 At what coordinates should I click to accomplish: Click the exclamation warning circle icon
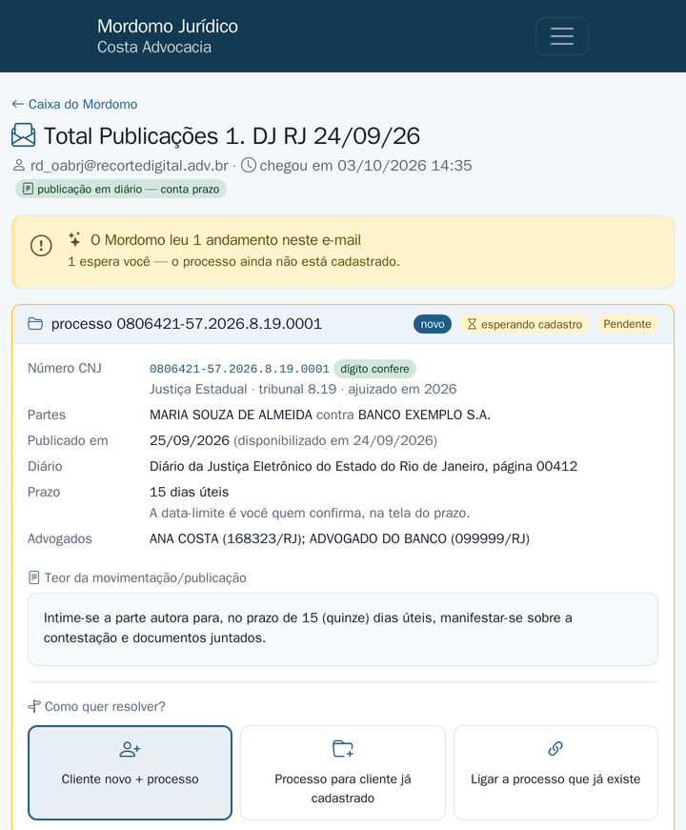(41, 246)
